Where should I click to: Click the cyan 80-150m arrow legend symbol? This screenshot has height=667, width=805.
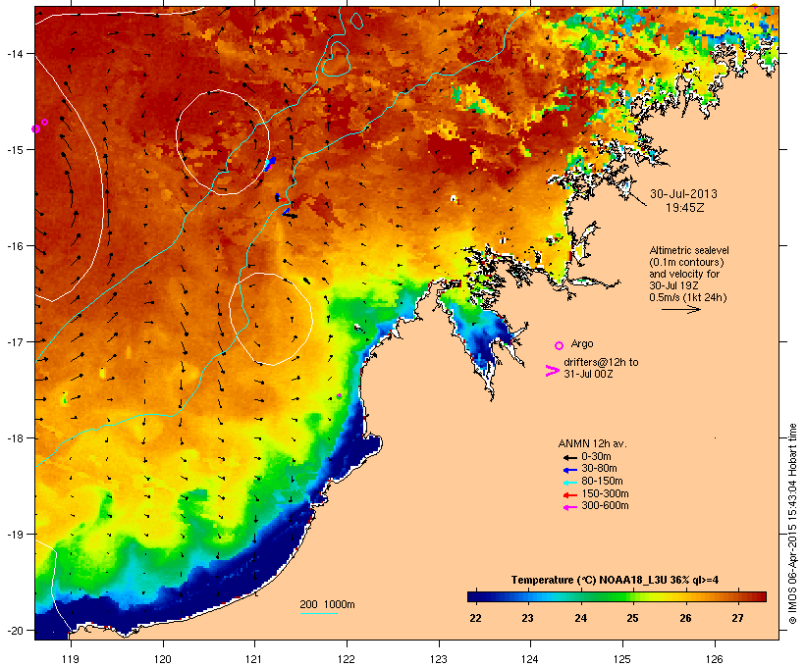[569, 483]
